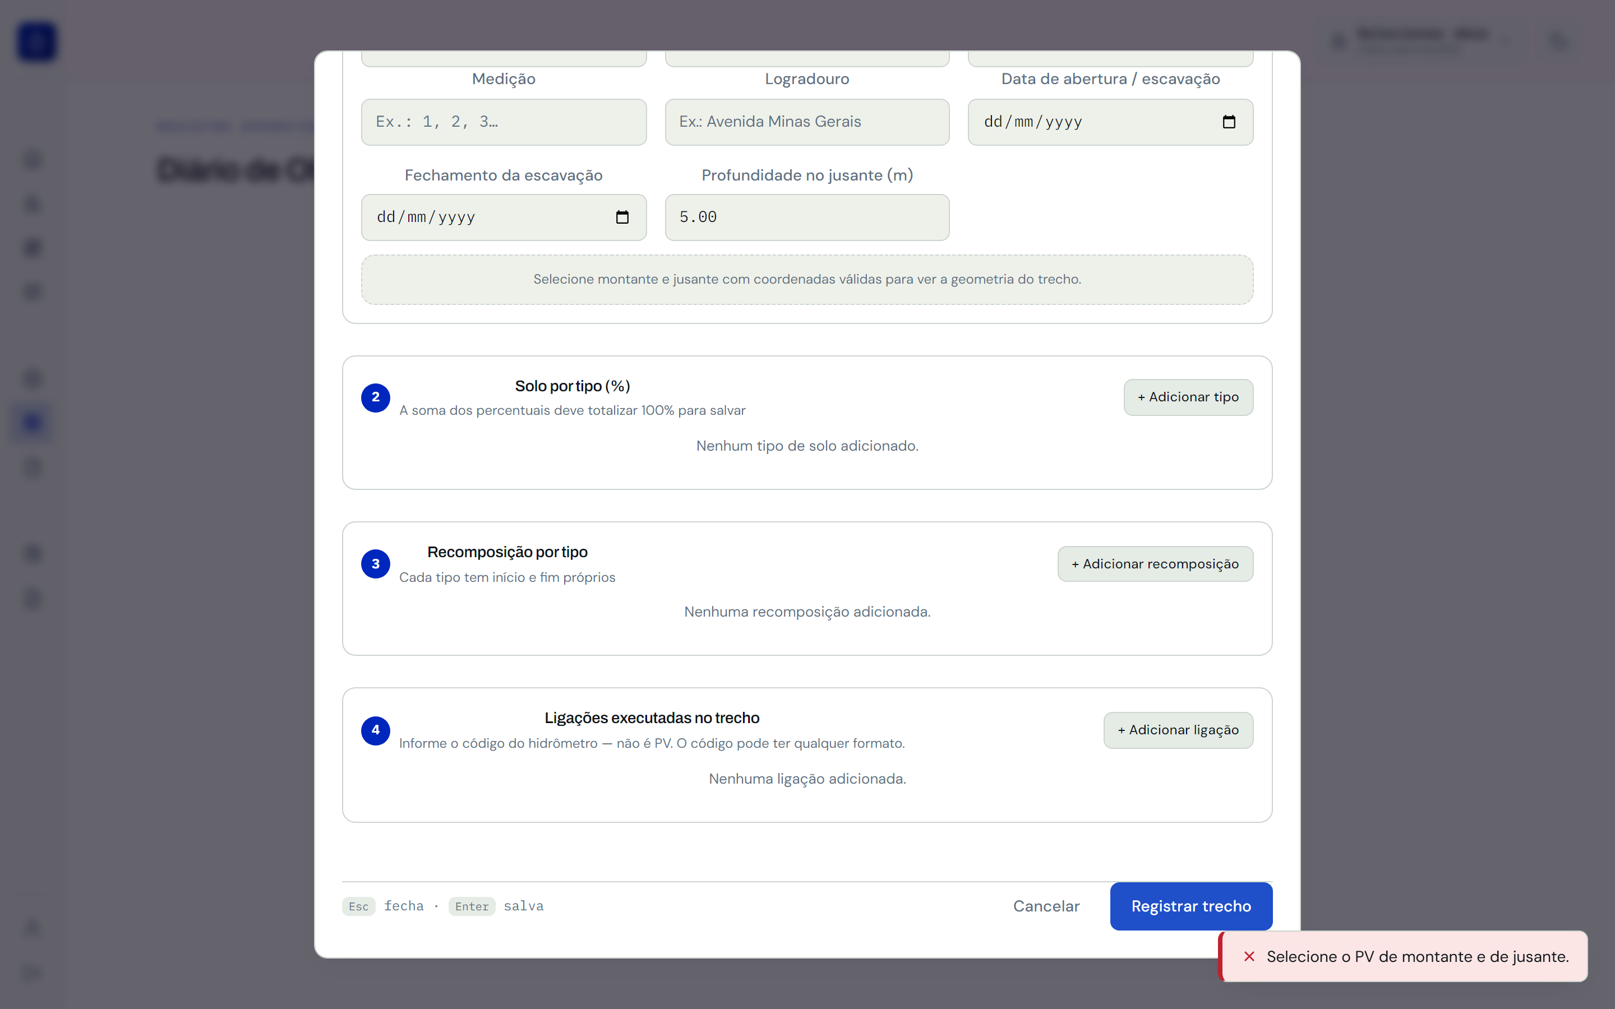Click the step 3 number badge
Screen dimensions: 1615x1009
(376, 564)
